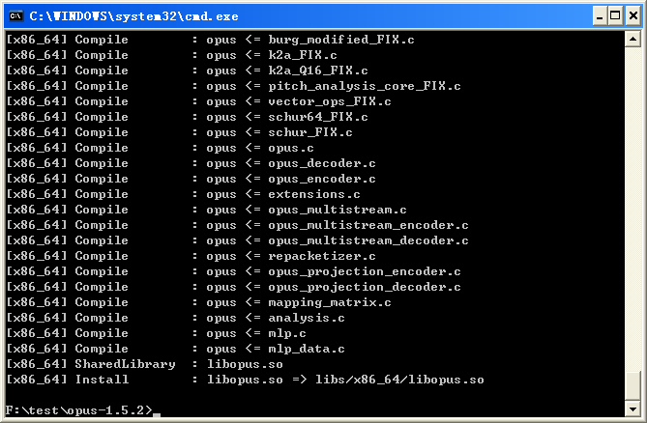Click the opus_multistream_encoder.c text
The image size is (647, 423).
point(368,225)
